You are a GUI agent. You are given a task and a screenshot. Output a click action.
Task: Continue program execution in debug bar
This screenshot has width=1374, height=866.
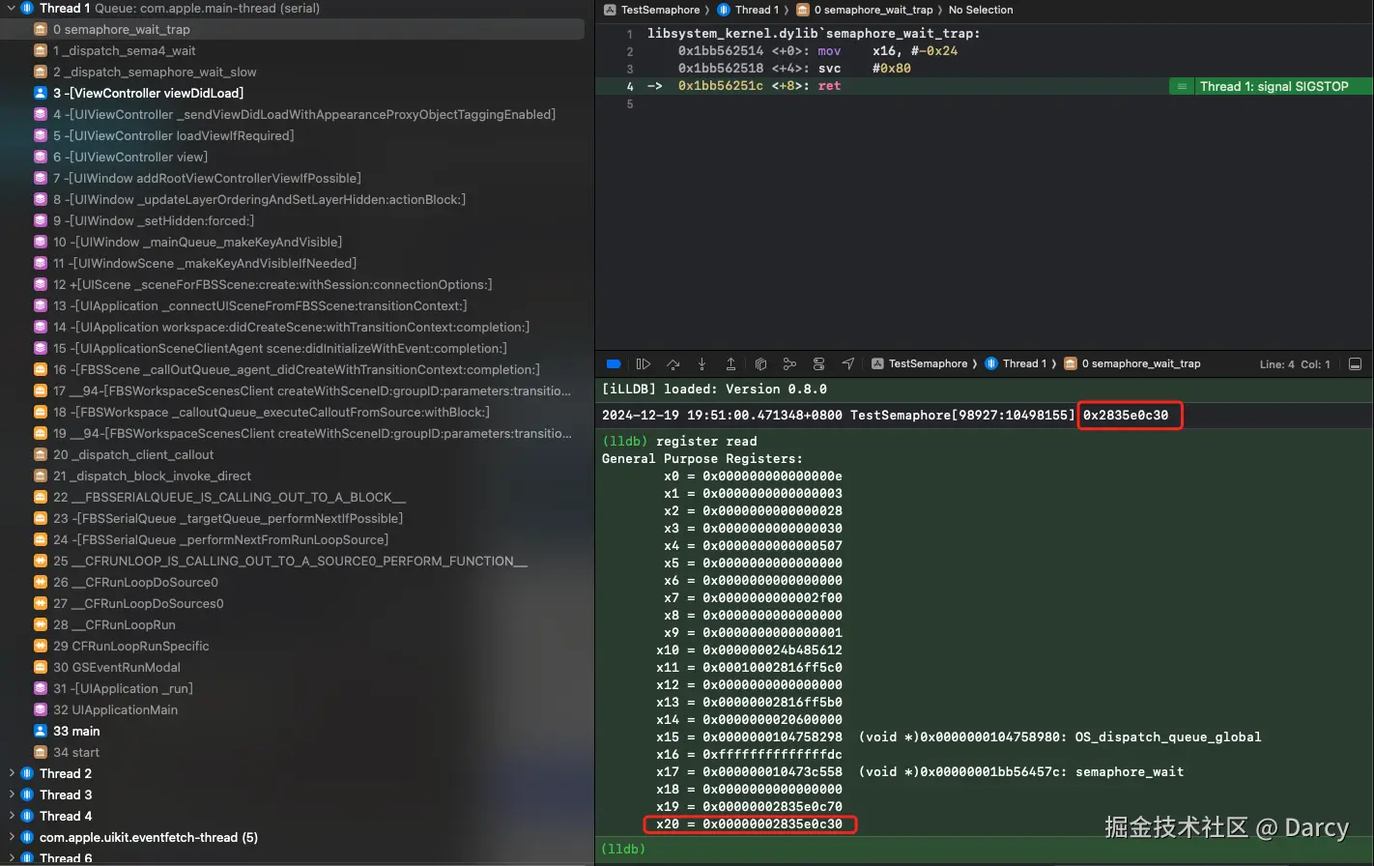point(644,364)
